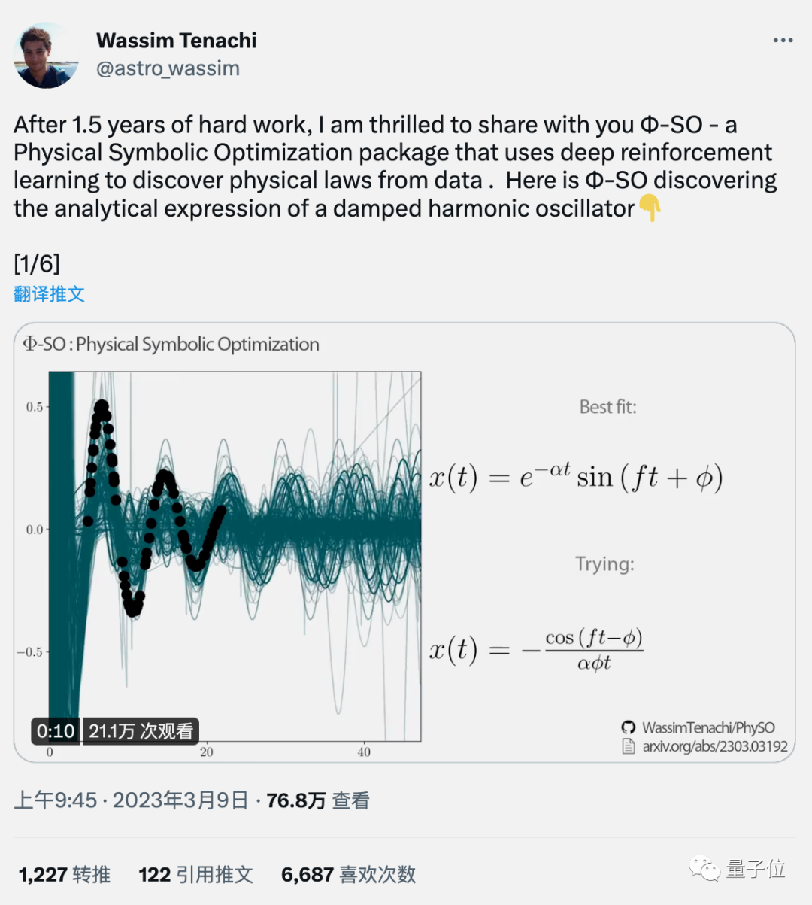This screenshot has height=905, width=812.
Task: Click the Wassim Tenachi display name link
Action: click(x=176, y=40)
